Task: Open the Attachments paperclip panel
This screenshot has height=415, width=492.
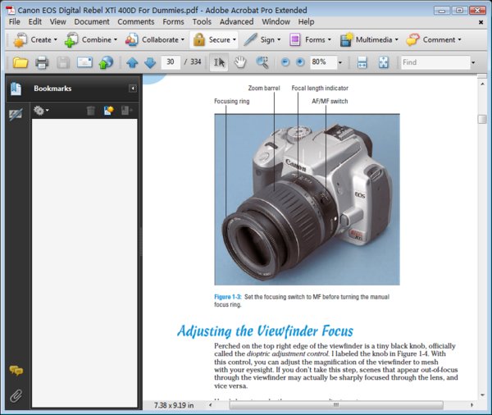Action: point(16,396)
